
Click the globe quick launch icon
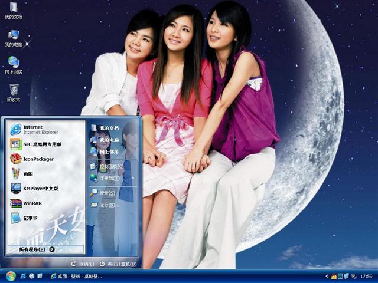pyautogui.click(x=31, y=276)
